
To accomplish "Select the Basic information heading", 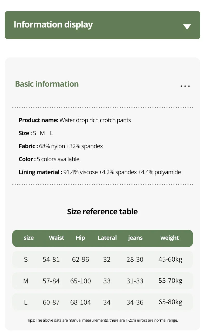I will 47,84.
